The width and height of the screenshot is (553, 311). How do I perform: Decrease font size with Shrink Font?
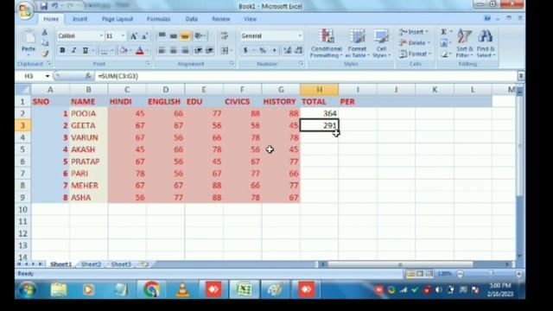[144, 36]
